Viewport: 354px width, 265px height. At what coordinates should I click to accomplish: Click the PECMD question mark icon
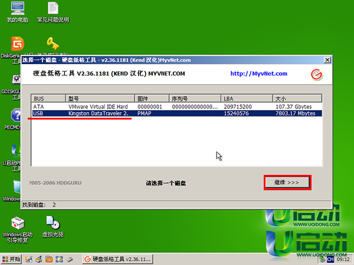pos(16,115)
